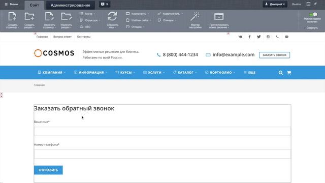The height and width of the screenshot is (183, 325).
Task: Open the Каталог navigation menu
Action: click(x=185, y=72)
